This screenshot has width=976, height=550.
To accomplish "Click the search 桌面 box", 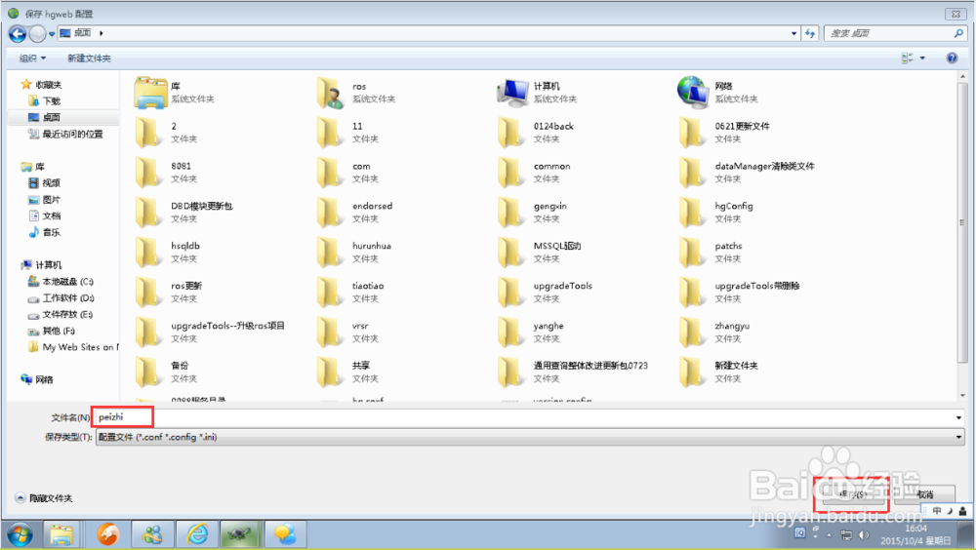I will click(x=895, y=33).
